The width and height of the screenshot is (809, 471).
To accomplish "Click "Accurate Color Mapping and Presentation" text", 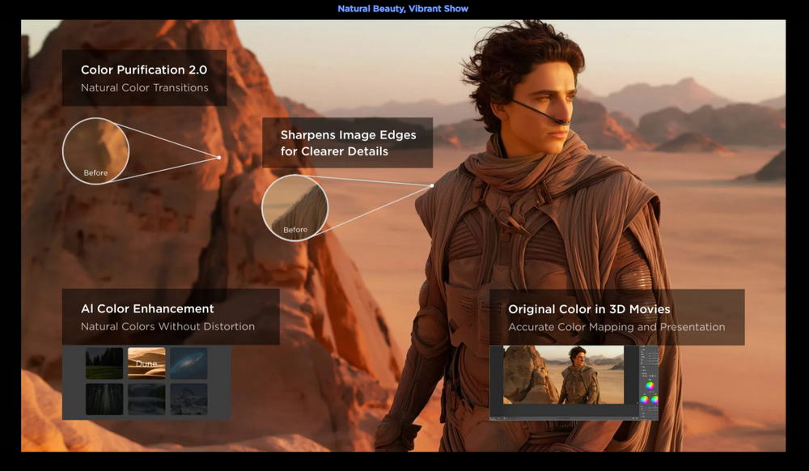I will [x=616, y=327].
